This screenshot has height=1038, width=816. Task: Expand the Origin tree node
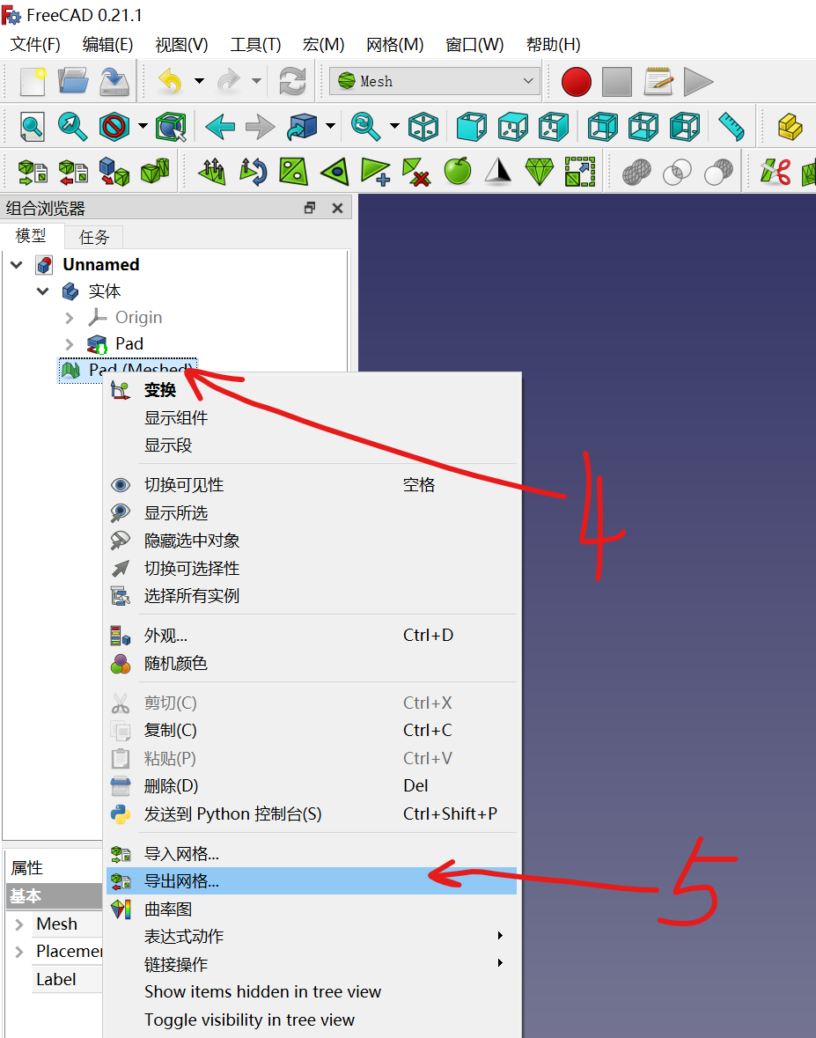tap(70, 317)
